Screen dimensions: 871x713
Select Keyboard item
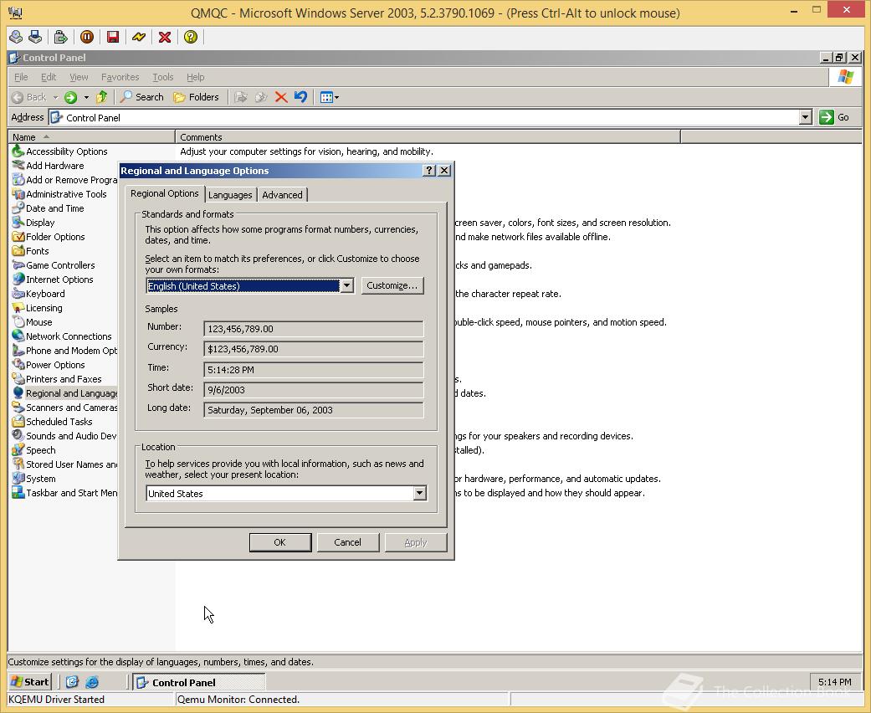(38, 294)
